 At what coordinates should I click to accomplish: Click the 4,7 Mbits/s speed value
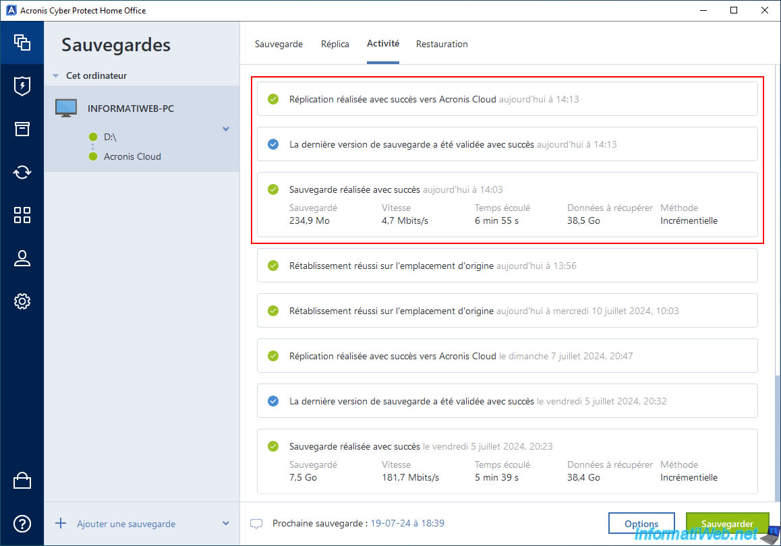click(405, 220)
